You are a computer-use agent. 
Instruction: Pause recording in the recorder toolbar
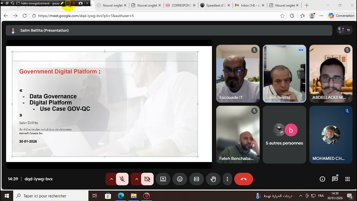coord(68,3)
